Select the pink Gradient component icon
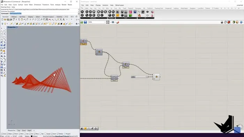 point(130,12)
